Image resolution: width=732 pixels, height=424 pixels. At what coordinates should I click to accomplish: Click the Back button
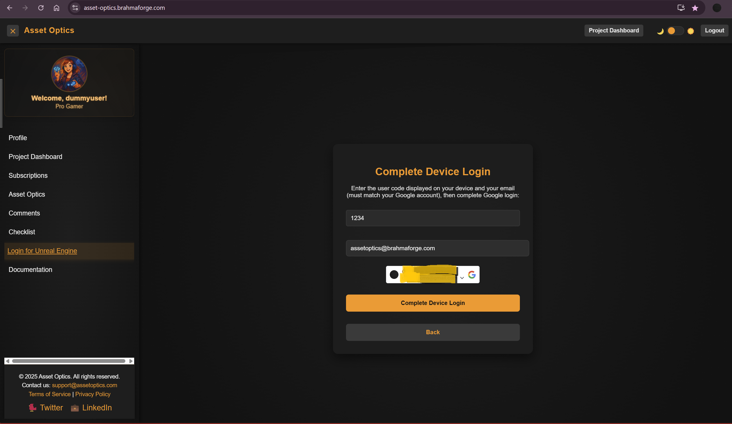[x=433, y=332]
